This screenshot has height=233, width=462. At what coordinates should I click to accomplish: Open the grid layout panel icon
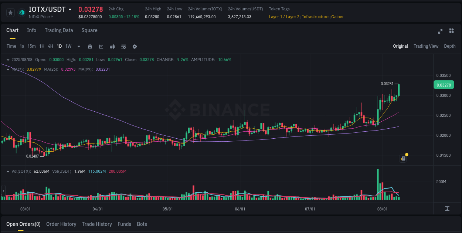pos(451,31)
